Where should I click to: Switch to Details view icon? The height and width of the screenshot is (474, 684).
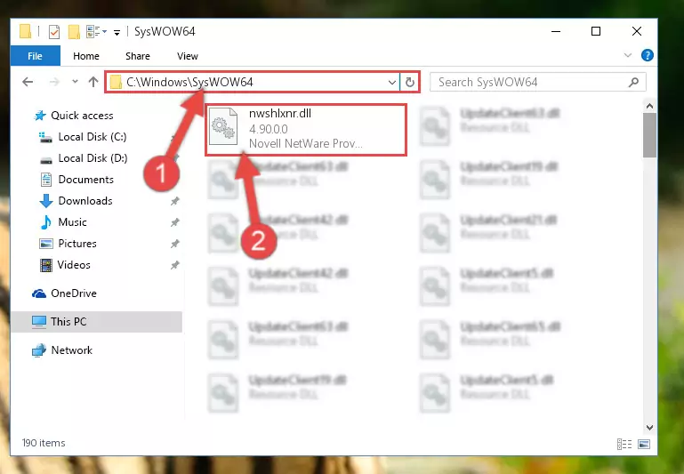tap(624, 445)
